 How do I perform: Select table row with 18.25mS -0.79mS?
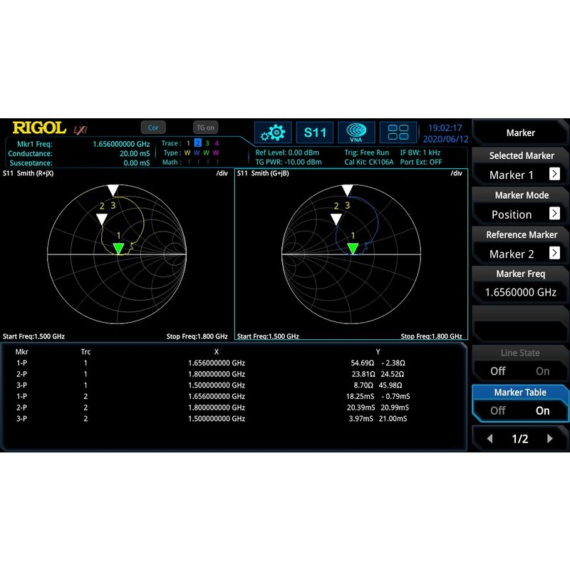[x=233, y=396]
